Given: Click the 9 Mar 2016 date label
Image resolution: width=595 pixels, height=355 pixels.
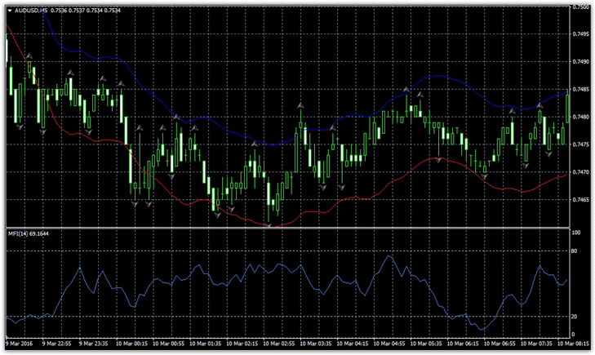Looking at the screenshot, I should pyautogui.click(x=18, y=344).
